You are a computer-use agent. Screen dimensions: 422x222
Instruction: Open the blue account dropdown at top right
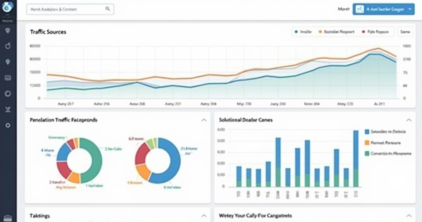(x=383, y=9)
